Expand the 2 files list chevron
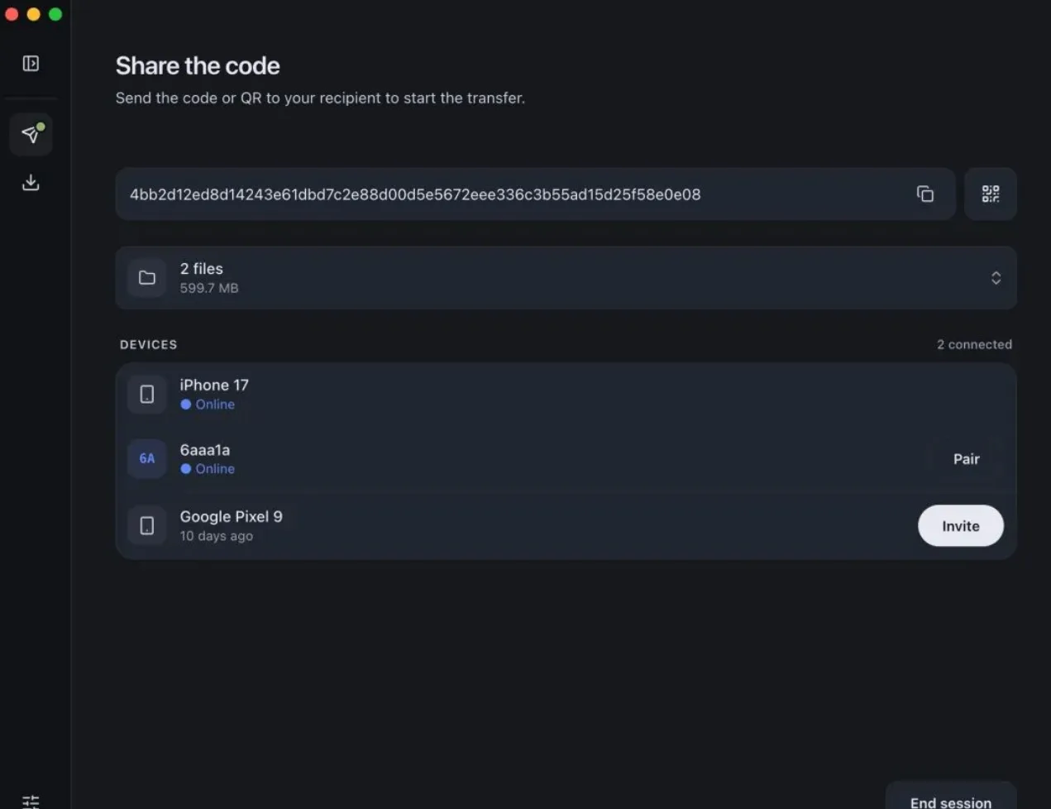This screenshot has height=809, width=1051. (996, 278)
